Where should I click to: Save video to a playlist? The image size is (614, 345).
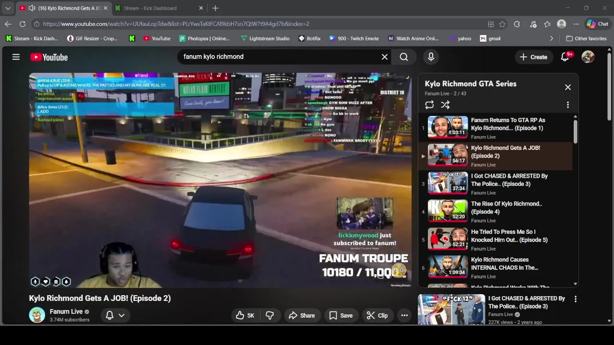click(341, 315)
